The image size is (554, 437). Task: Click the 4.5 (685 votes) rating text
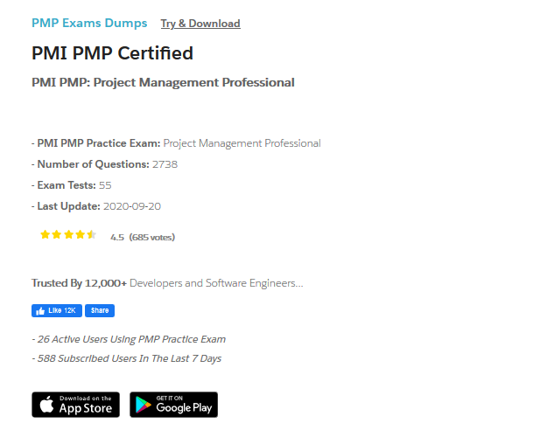(143, 237)
